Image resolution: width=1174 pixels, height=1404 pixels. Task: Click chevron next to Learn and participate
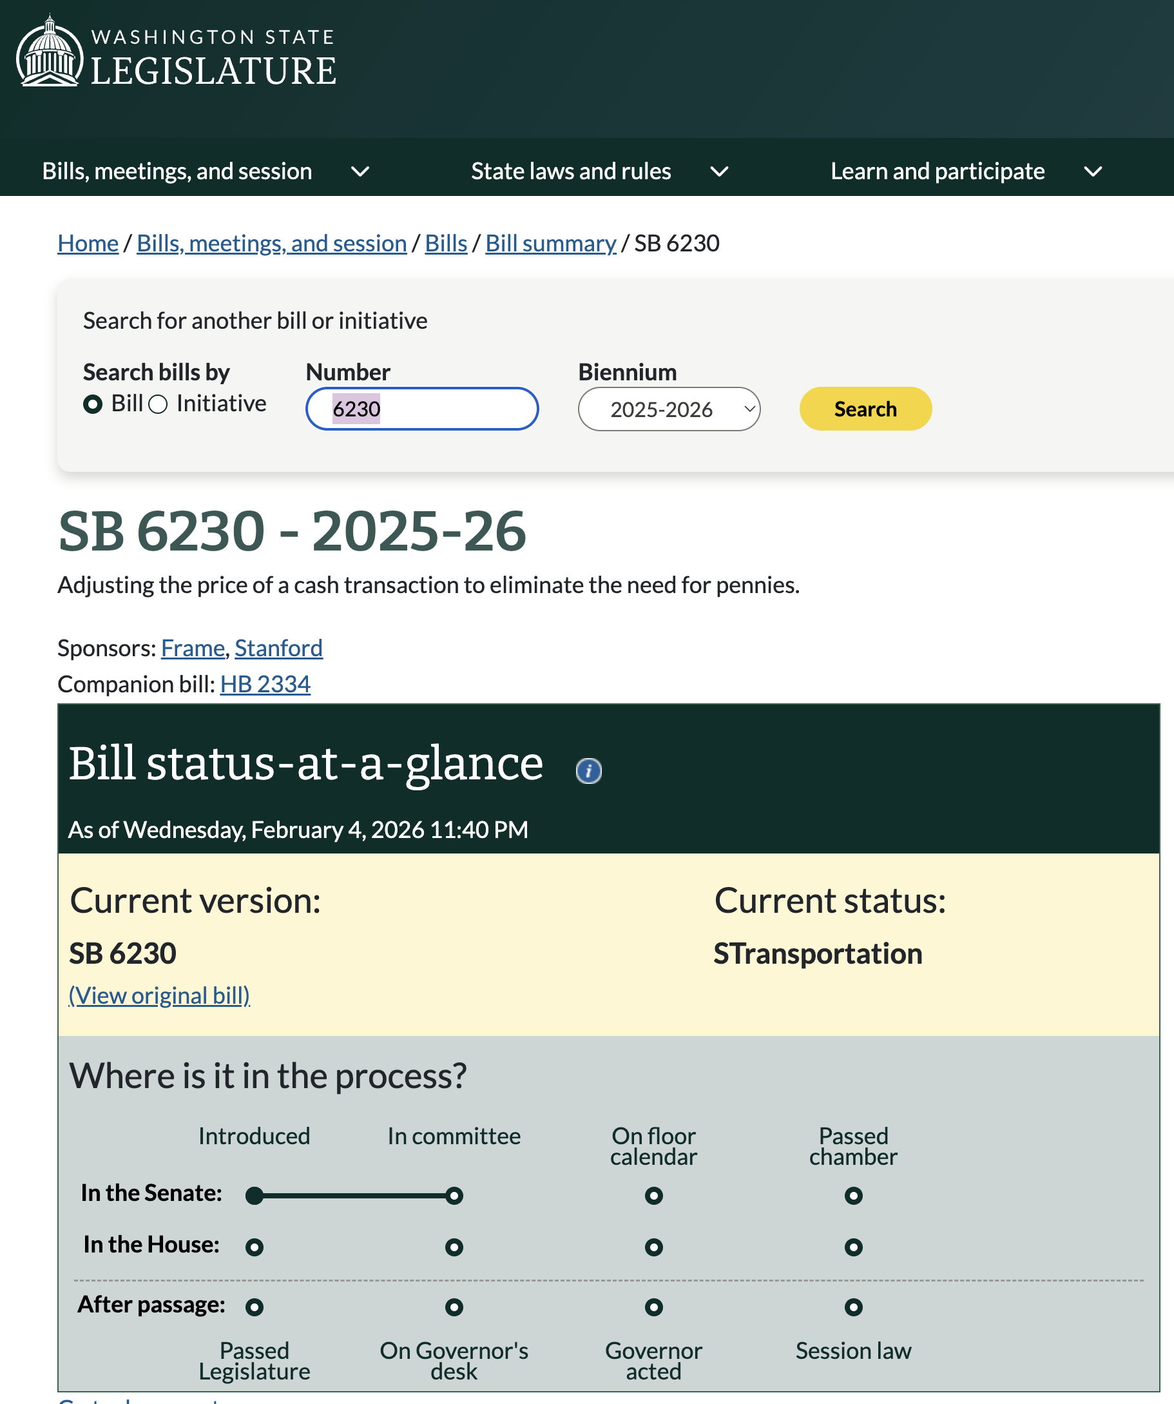1092,172
